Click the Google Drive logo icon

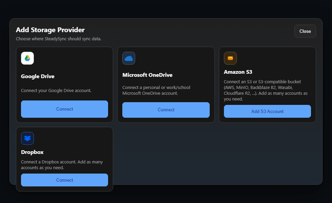pos(27,58)
